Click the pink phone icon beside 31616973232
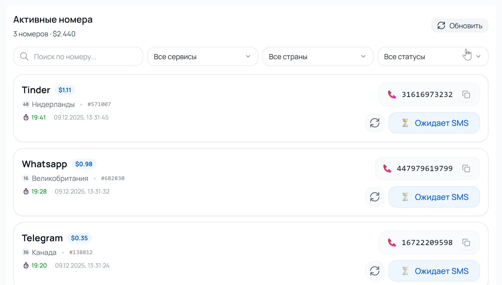The image size is (502, 285). tap(392, 95)
